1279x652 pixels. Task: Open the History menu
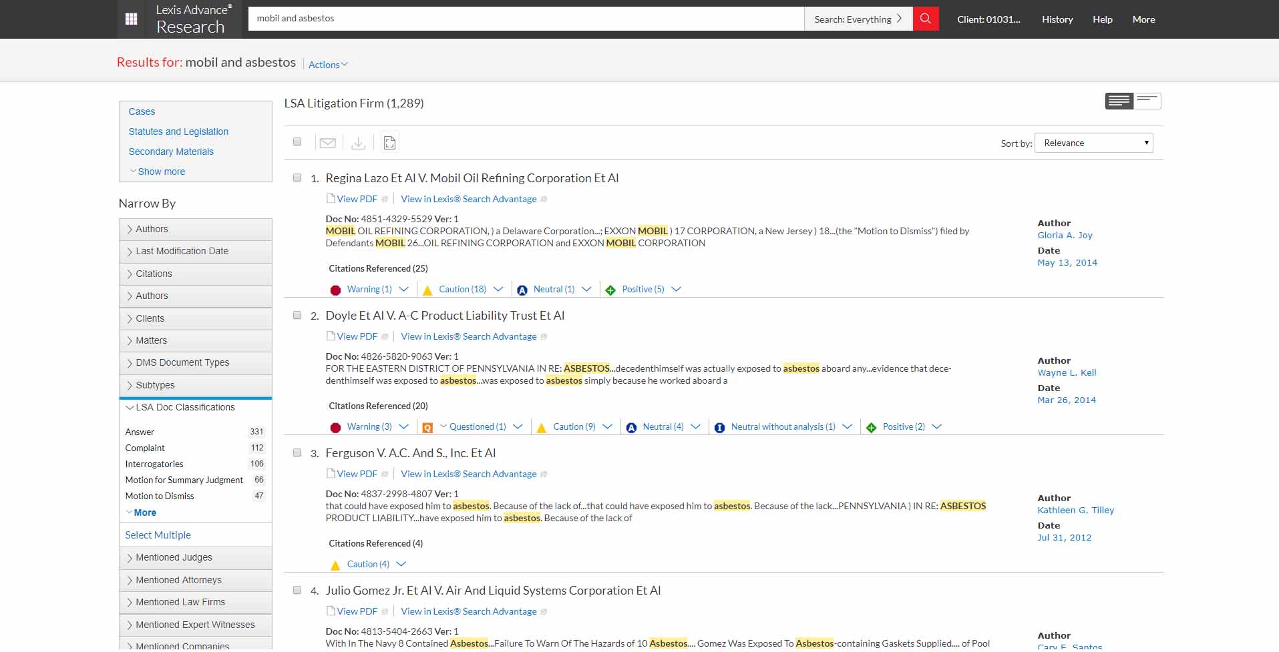click(1057, 19)
